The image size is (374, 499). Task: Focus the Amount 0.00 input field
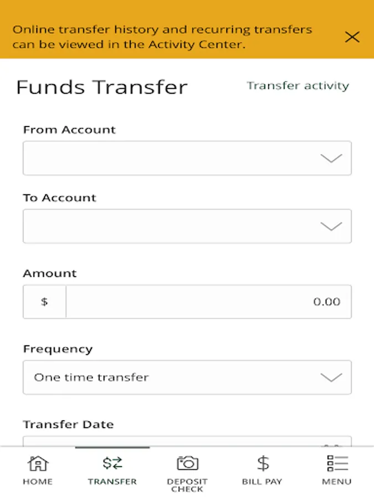coord(208,302)
